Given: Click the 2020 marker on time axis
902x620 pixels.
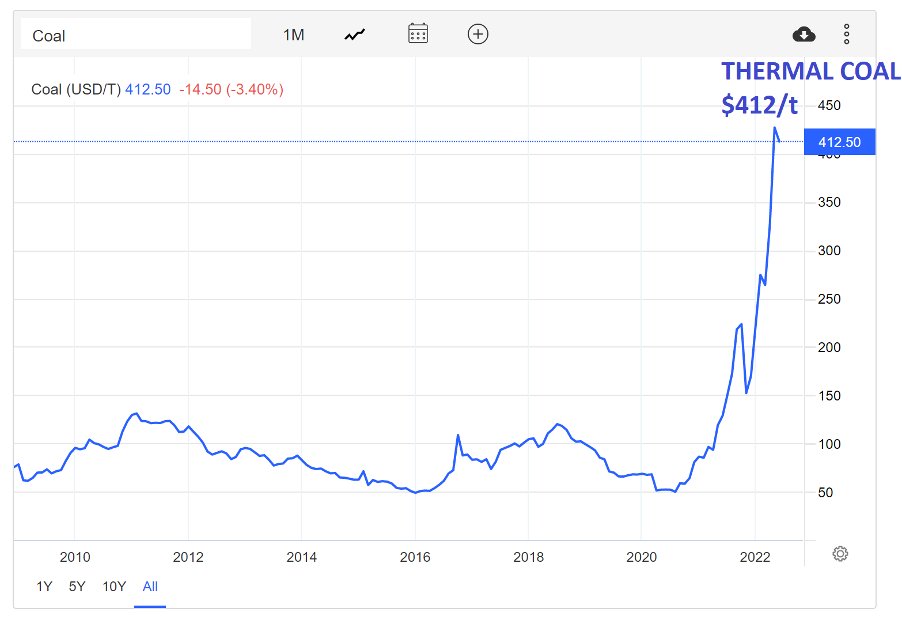Looking at the screenshot, I should [x=641, y=557].
